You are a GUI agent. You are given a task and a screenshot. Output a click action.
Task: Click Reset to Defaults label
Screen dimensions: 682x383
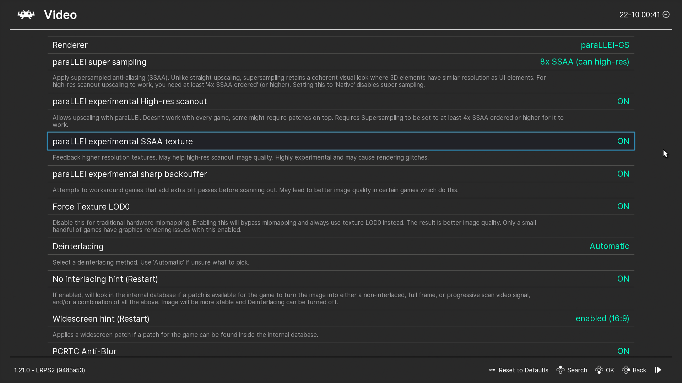pos(523,370)
